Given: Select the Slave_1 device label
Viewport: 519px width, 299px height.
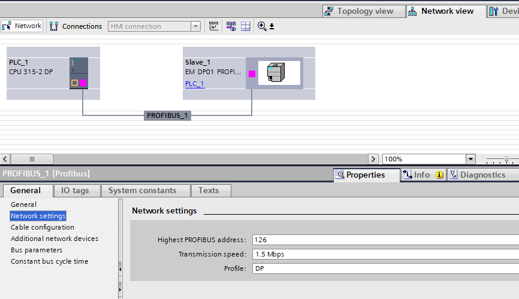Looking at the screenshot, I should pos(198,62).
